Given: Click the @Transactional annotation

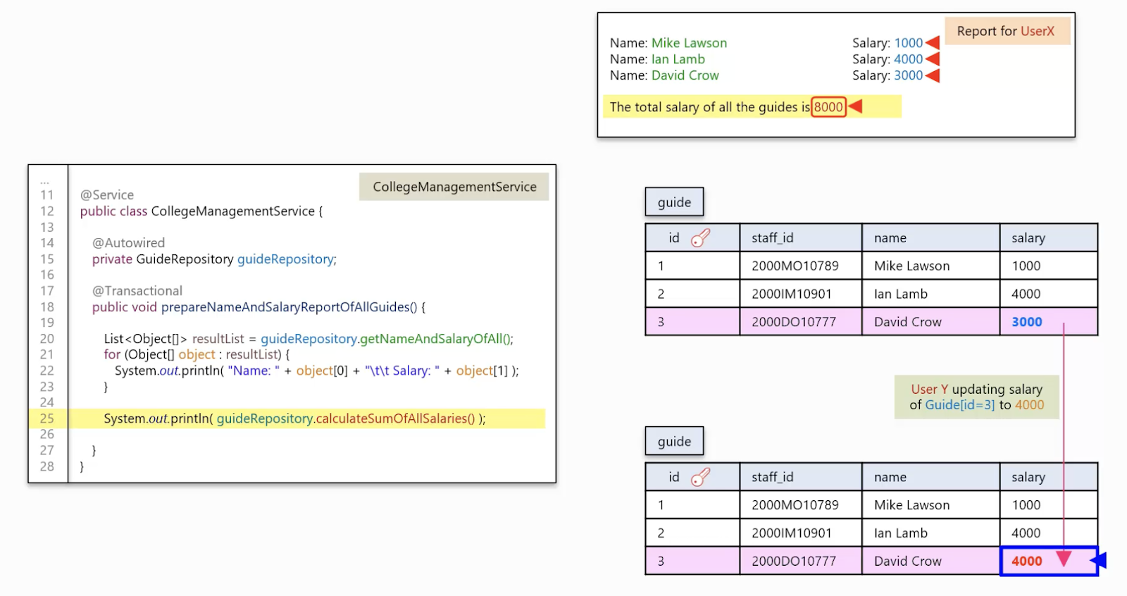Looking at the screenshot, I should coord(137,291).
